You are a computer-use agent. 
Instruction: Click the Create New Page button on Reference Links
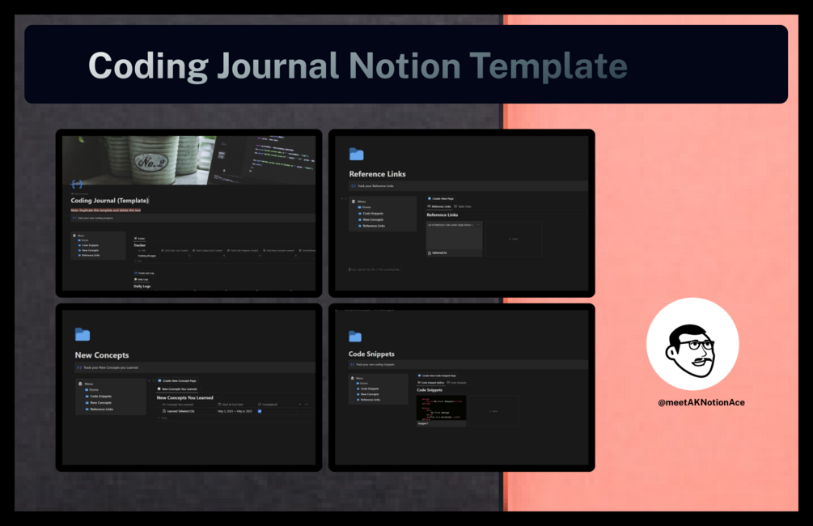tap(441, 199)
